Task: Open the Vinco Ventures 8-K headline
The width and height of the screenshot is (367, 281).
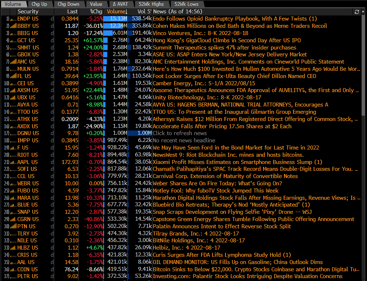Action: (200, 33)
